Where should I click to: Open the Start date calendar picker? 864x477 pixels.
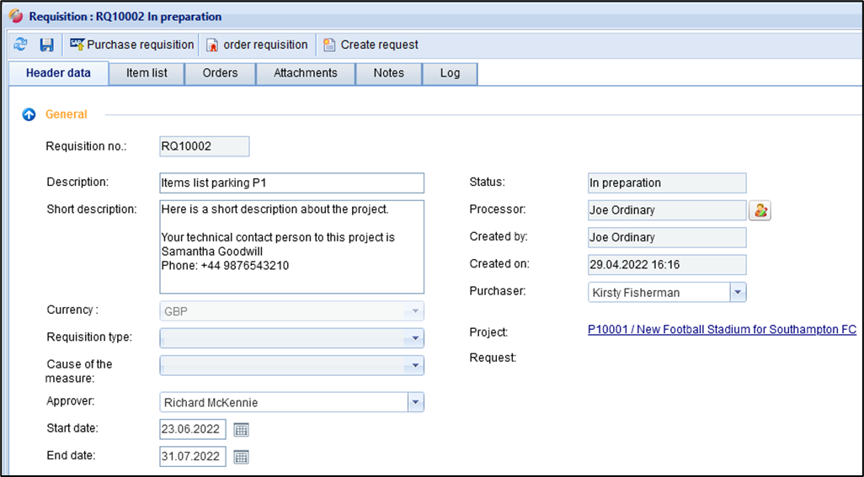241,430
